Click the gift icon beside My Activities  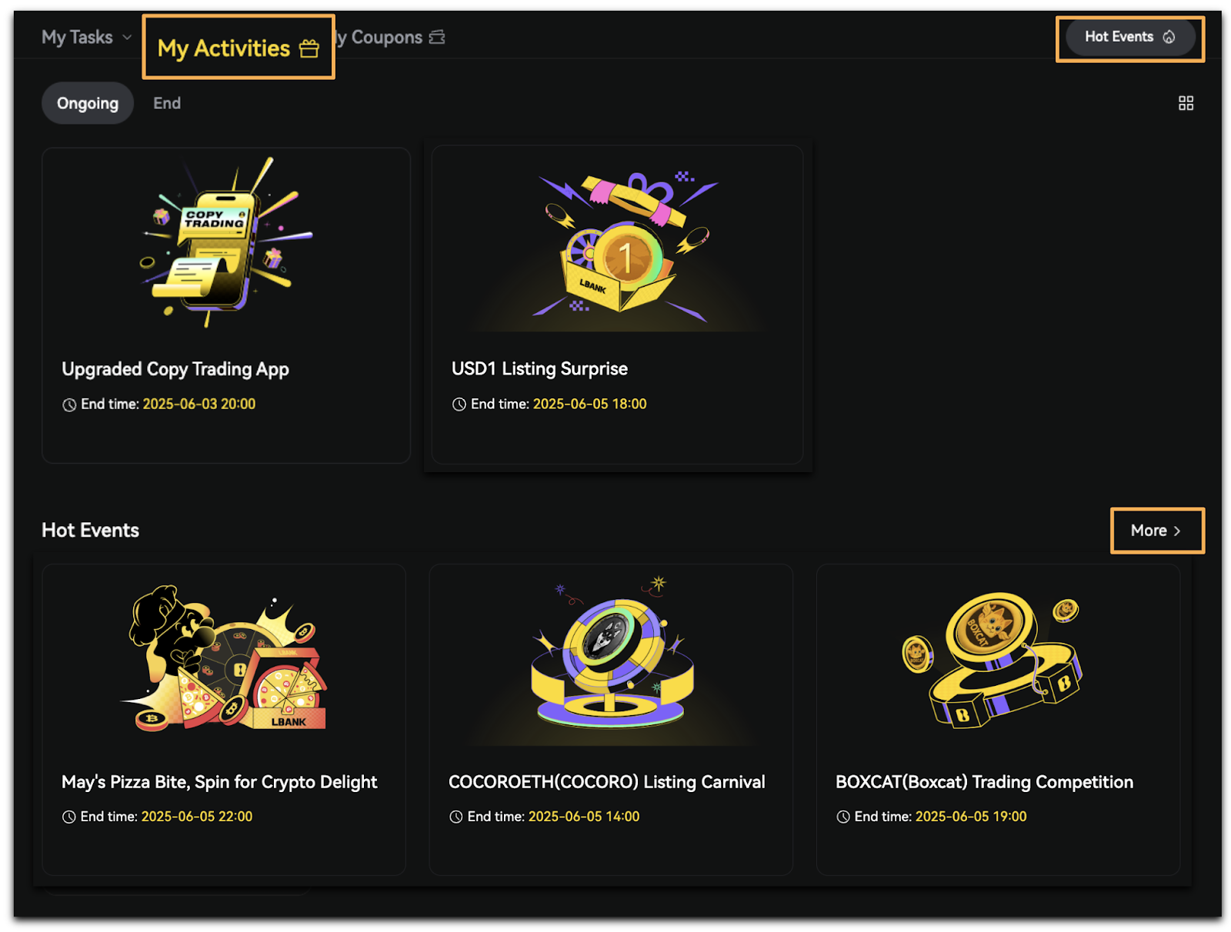point(309,48)
